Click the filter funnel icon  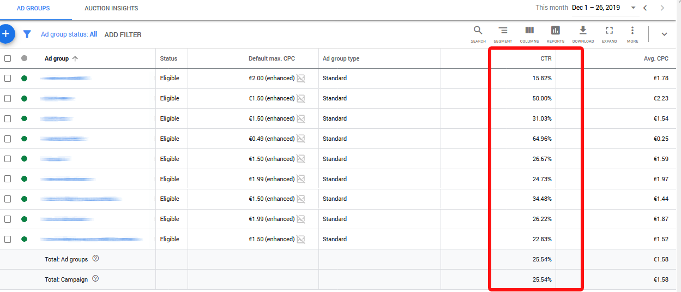(x=27, y=34)
